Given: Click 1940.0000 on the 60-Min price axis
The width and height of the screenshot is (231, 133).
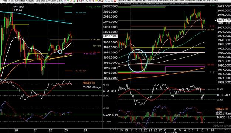Looking at the screenshot, I should 111,73.
